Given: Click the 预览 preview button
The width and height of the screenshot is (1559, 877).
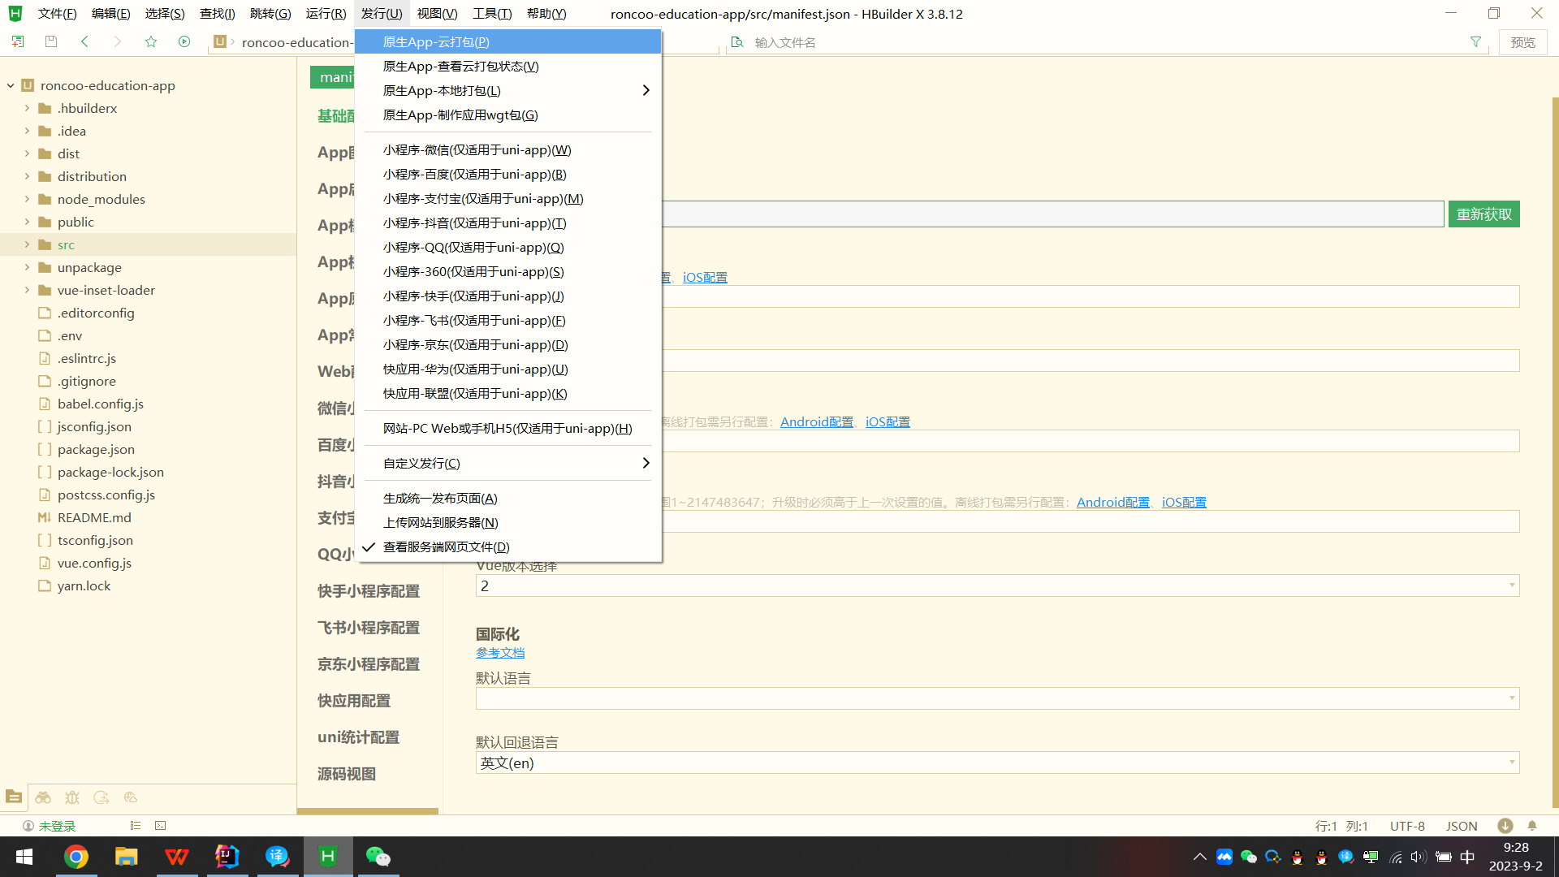Looking at the screenshot, I should [x=1522, y=42].
